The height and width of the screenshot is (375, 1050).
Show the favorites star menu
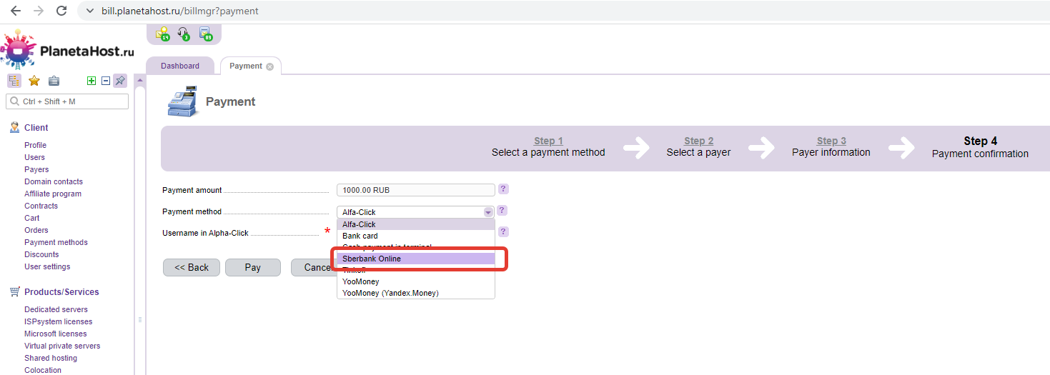point(34,81)
